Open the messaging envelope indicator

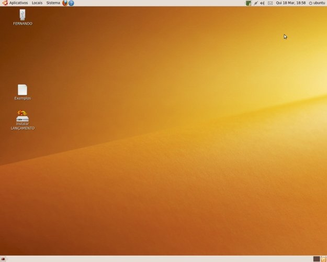pyautogui.click(x=270, y=3)
